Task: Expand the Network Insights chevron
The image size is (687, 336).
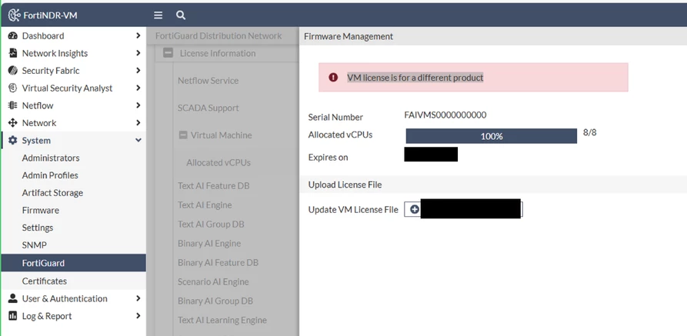Action: pyautogui.click(x=138, y=53)
